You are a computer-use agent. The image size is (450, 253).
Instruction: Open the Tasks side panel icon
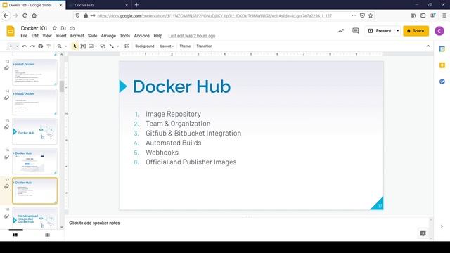point(442,82)
